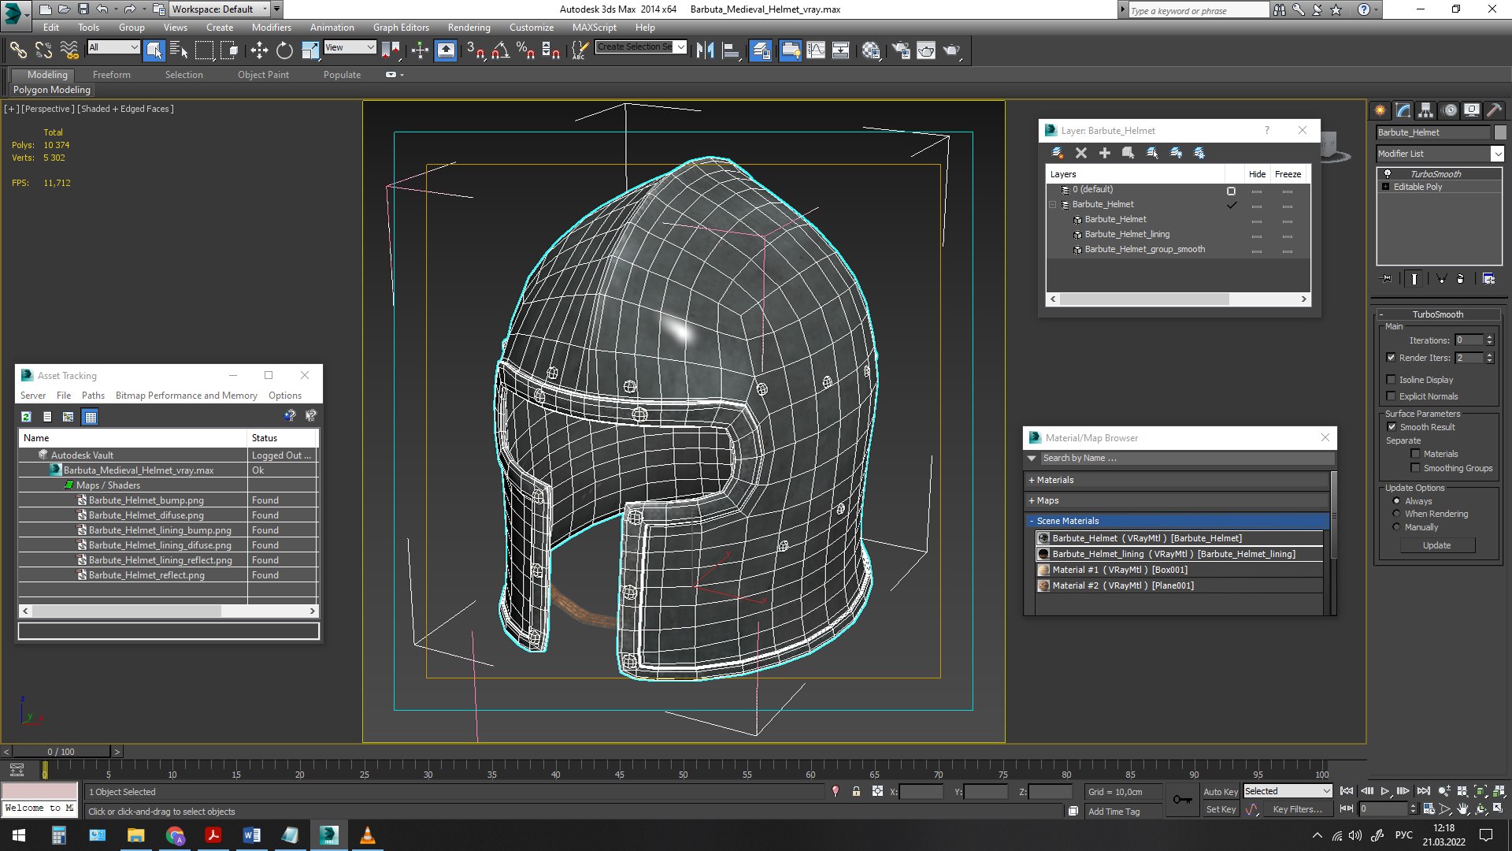Refresh the Asset Tracking list
This screenshot has width=1512, height=851.
click(26, 417)
